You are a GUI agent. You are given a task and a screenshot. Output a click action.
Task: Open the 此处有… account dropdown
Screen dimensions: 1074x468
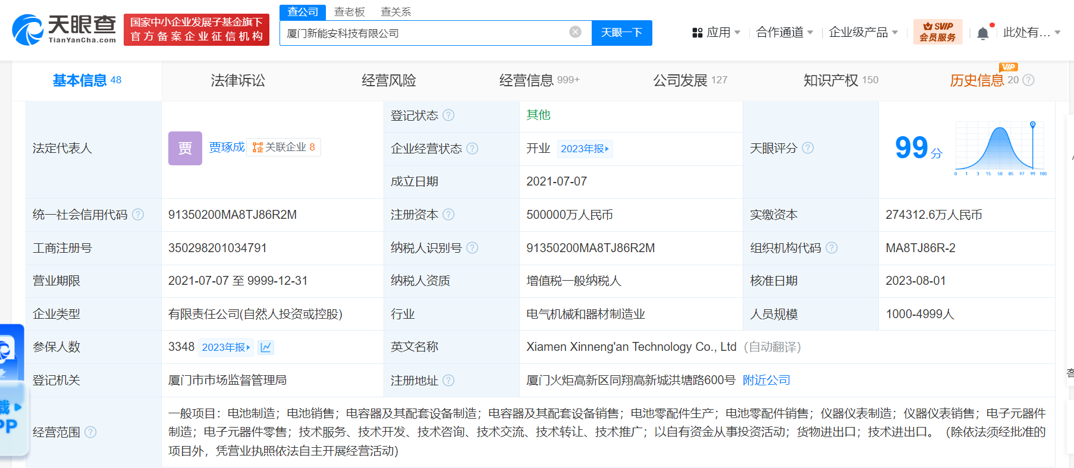point(1032,33)
